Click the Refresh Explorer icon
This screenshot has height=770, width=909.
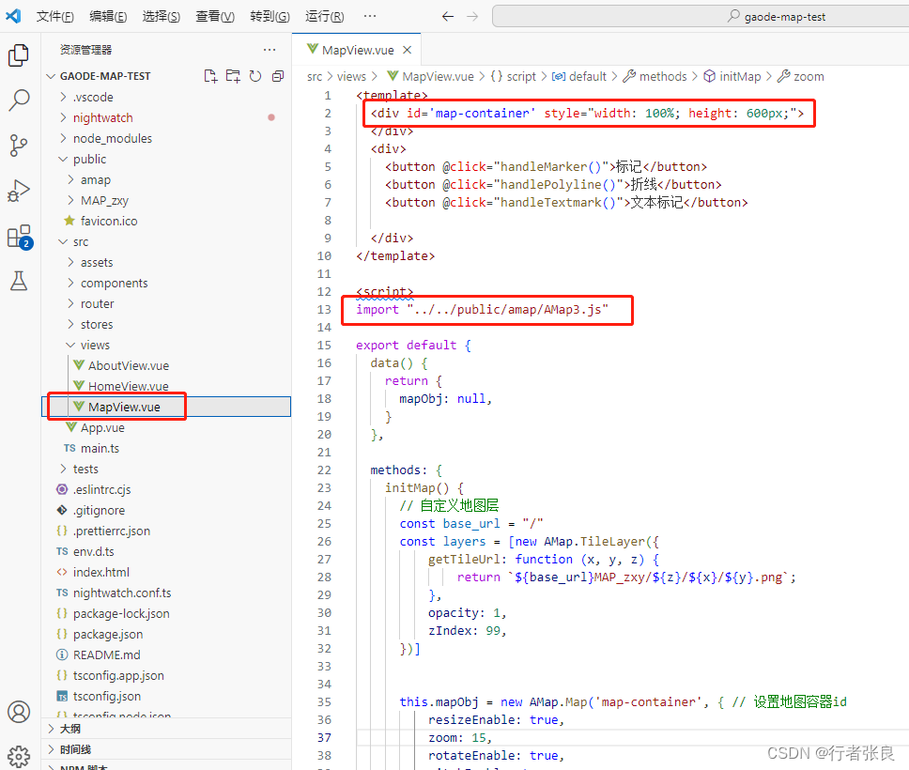coord(255,76)
